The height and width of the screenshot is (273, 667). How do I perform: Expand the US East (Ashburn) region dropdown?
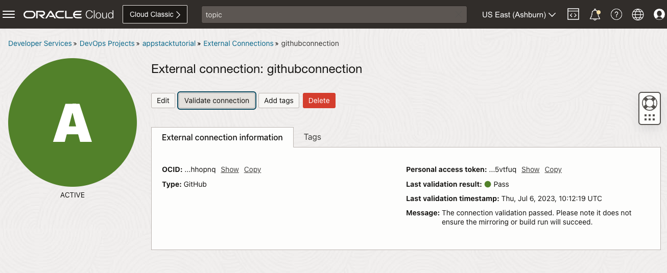tap(519, 15)
